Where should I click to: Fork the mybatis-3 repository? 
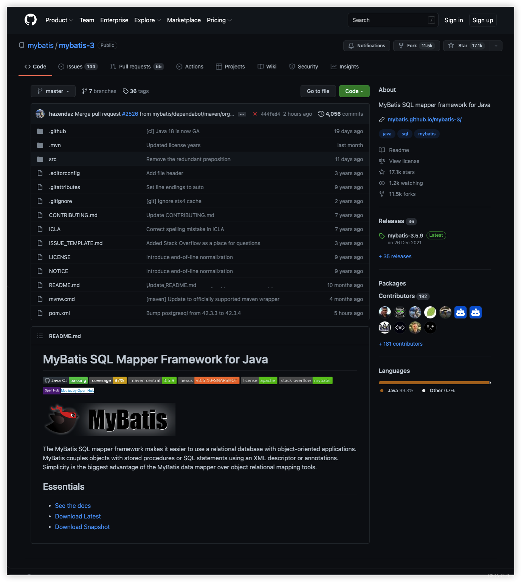coord(416,46)
